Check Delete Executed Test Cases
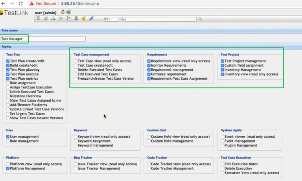 [75, 70]
